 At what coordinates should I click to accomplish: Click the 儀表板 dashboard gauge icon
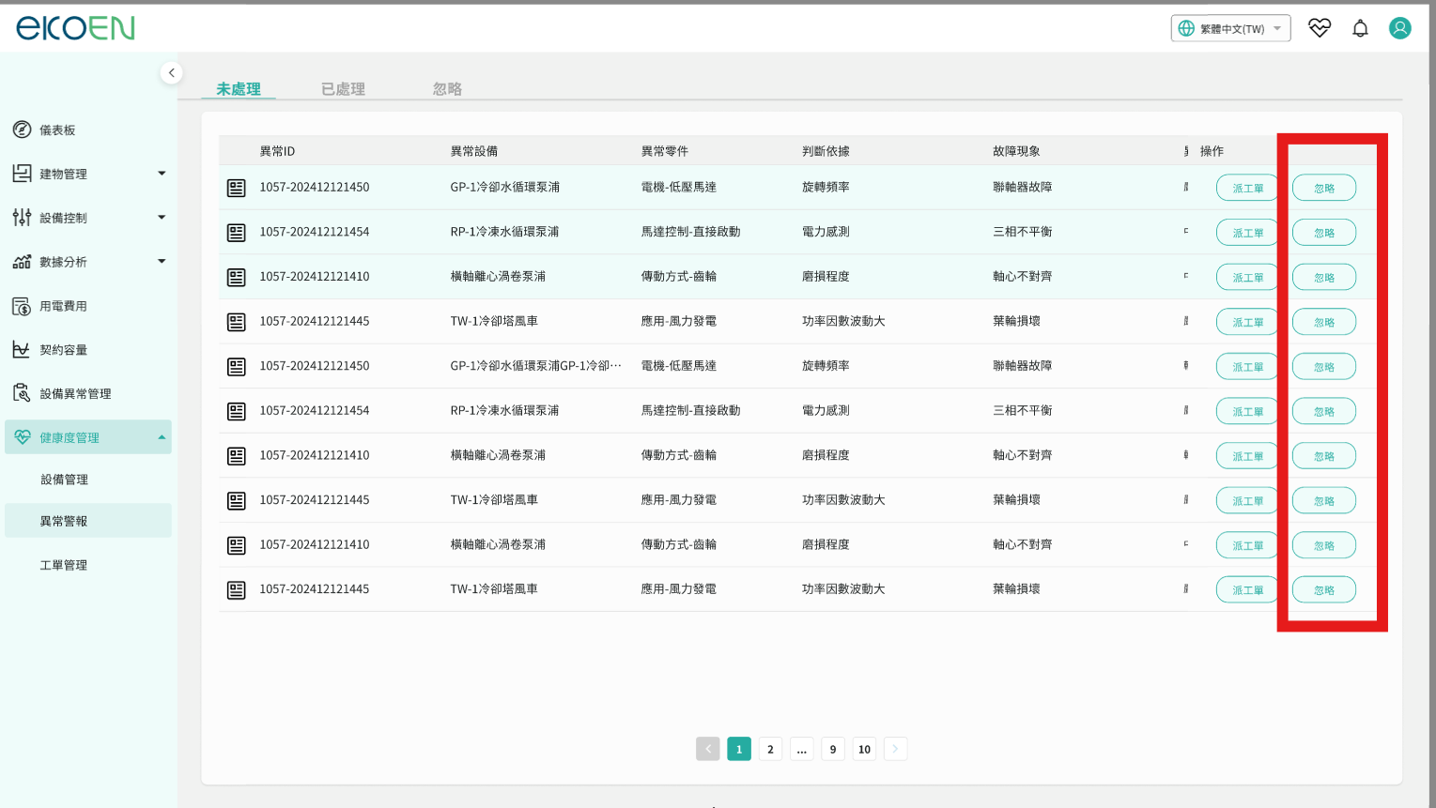[22, 130]
